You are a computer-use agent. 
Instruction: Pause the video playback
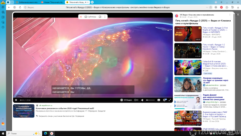(x=16, y=100)
